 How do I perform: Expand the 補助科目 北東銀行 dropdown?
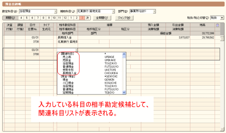pos(113,11)
